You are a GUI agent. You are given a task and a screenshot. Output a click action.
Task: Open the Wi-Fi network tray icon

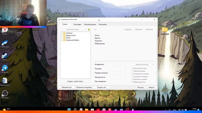pos(179,110)
